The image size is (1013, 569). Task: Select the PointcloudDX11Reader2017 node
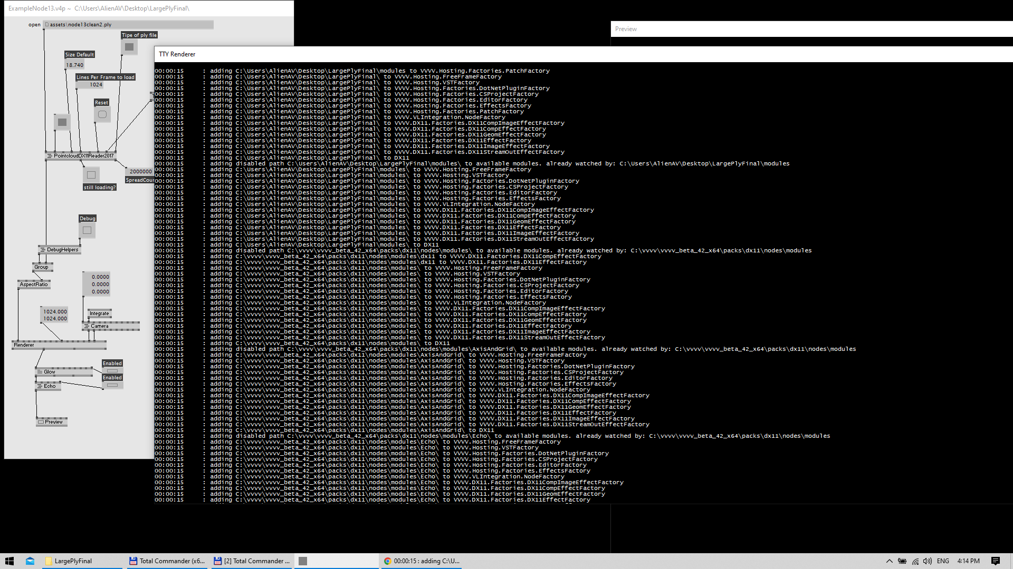pyautogui.click(x=81, y=156)
